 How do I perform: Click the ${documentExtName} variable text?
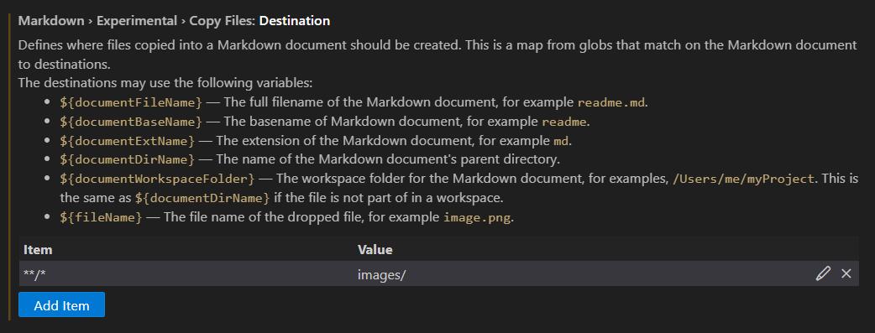pos(128,141)
